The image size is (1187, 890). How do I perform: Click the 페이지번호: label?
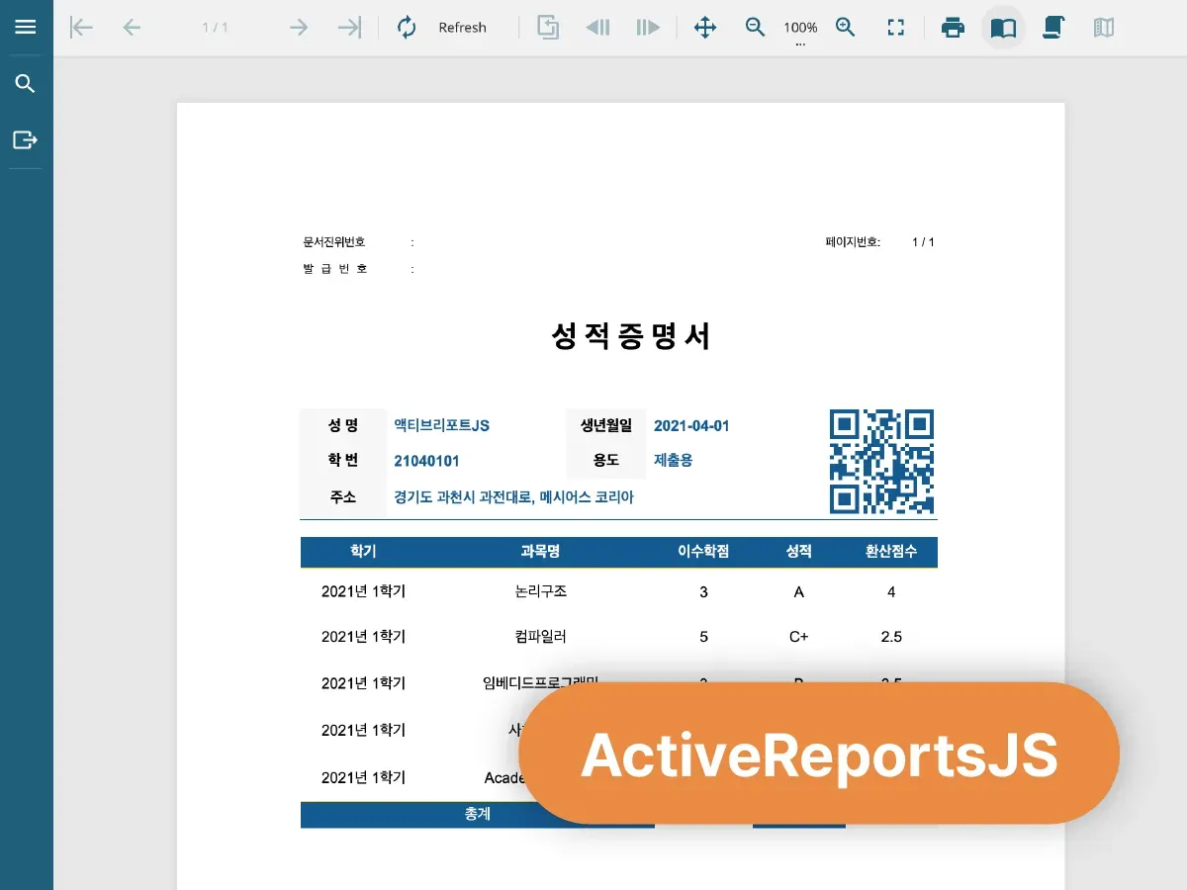tap(853, 242)
